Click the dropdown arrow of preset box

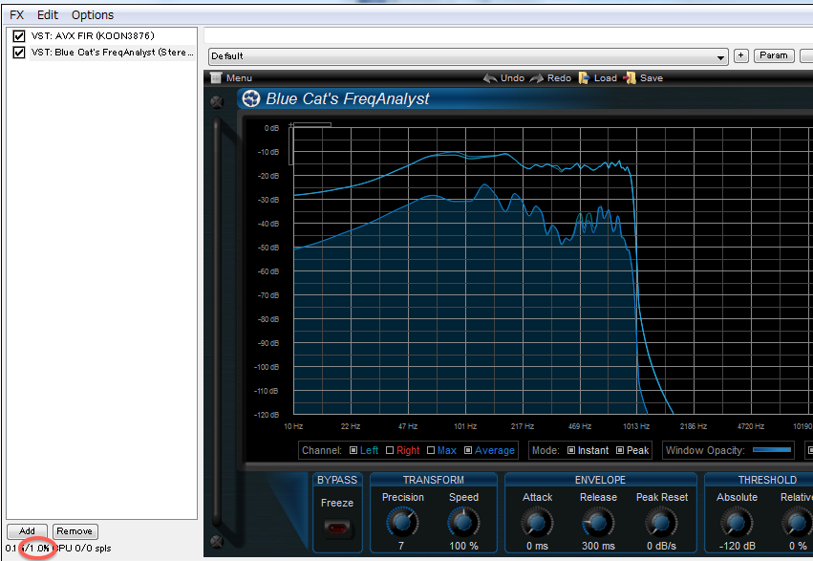click(x=720, y=57)
